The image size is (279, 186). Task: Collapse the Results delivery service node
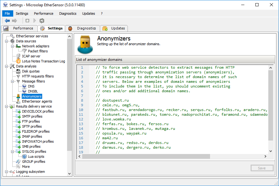tap(7, 107)
